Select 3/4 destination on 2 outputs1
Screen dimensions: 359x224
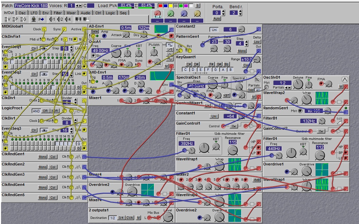[x=121, y=218]
